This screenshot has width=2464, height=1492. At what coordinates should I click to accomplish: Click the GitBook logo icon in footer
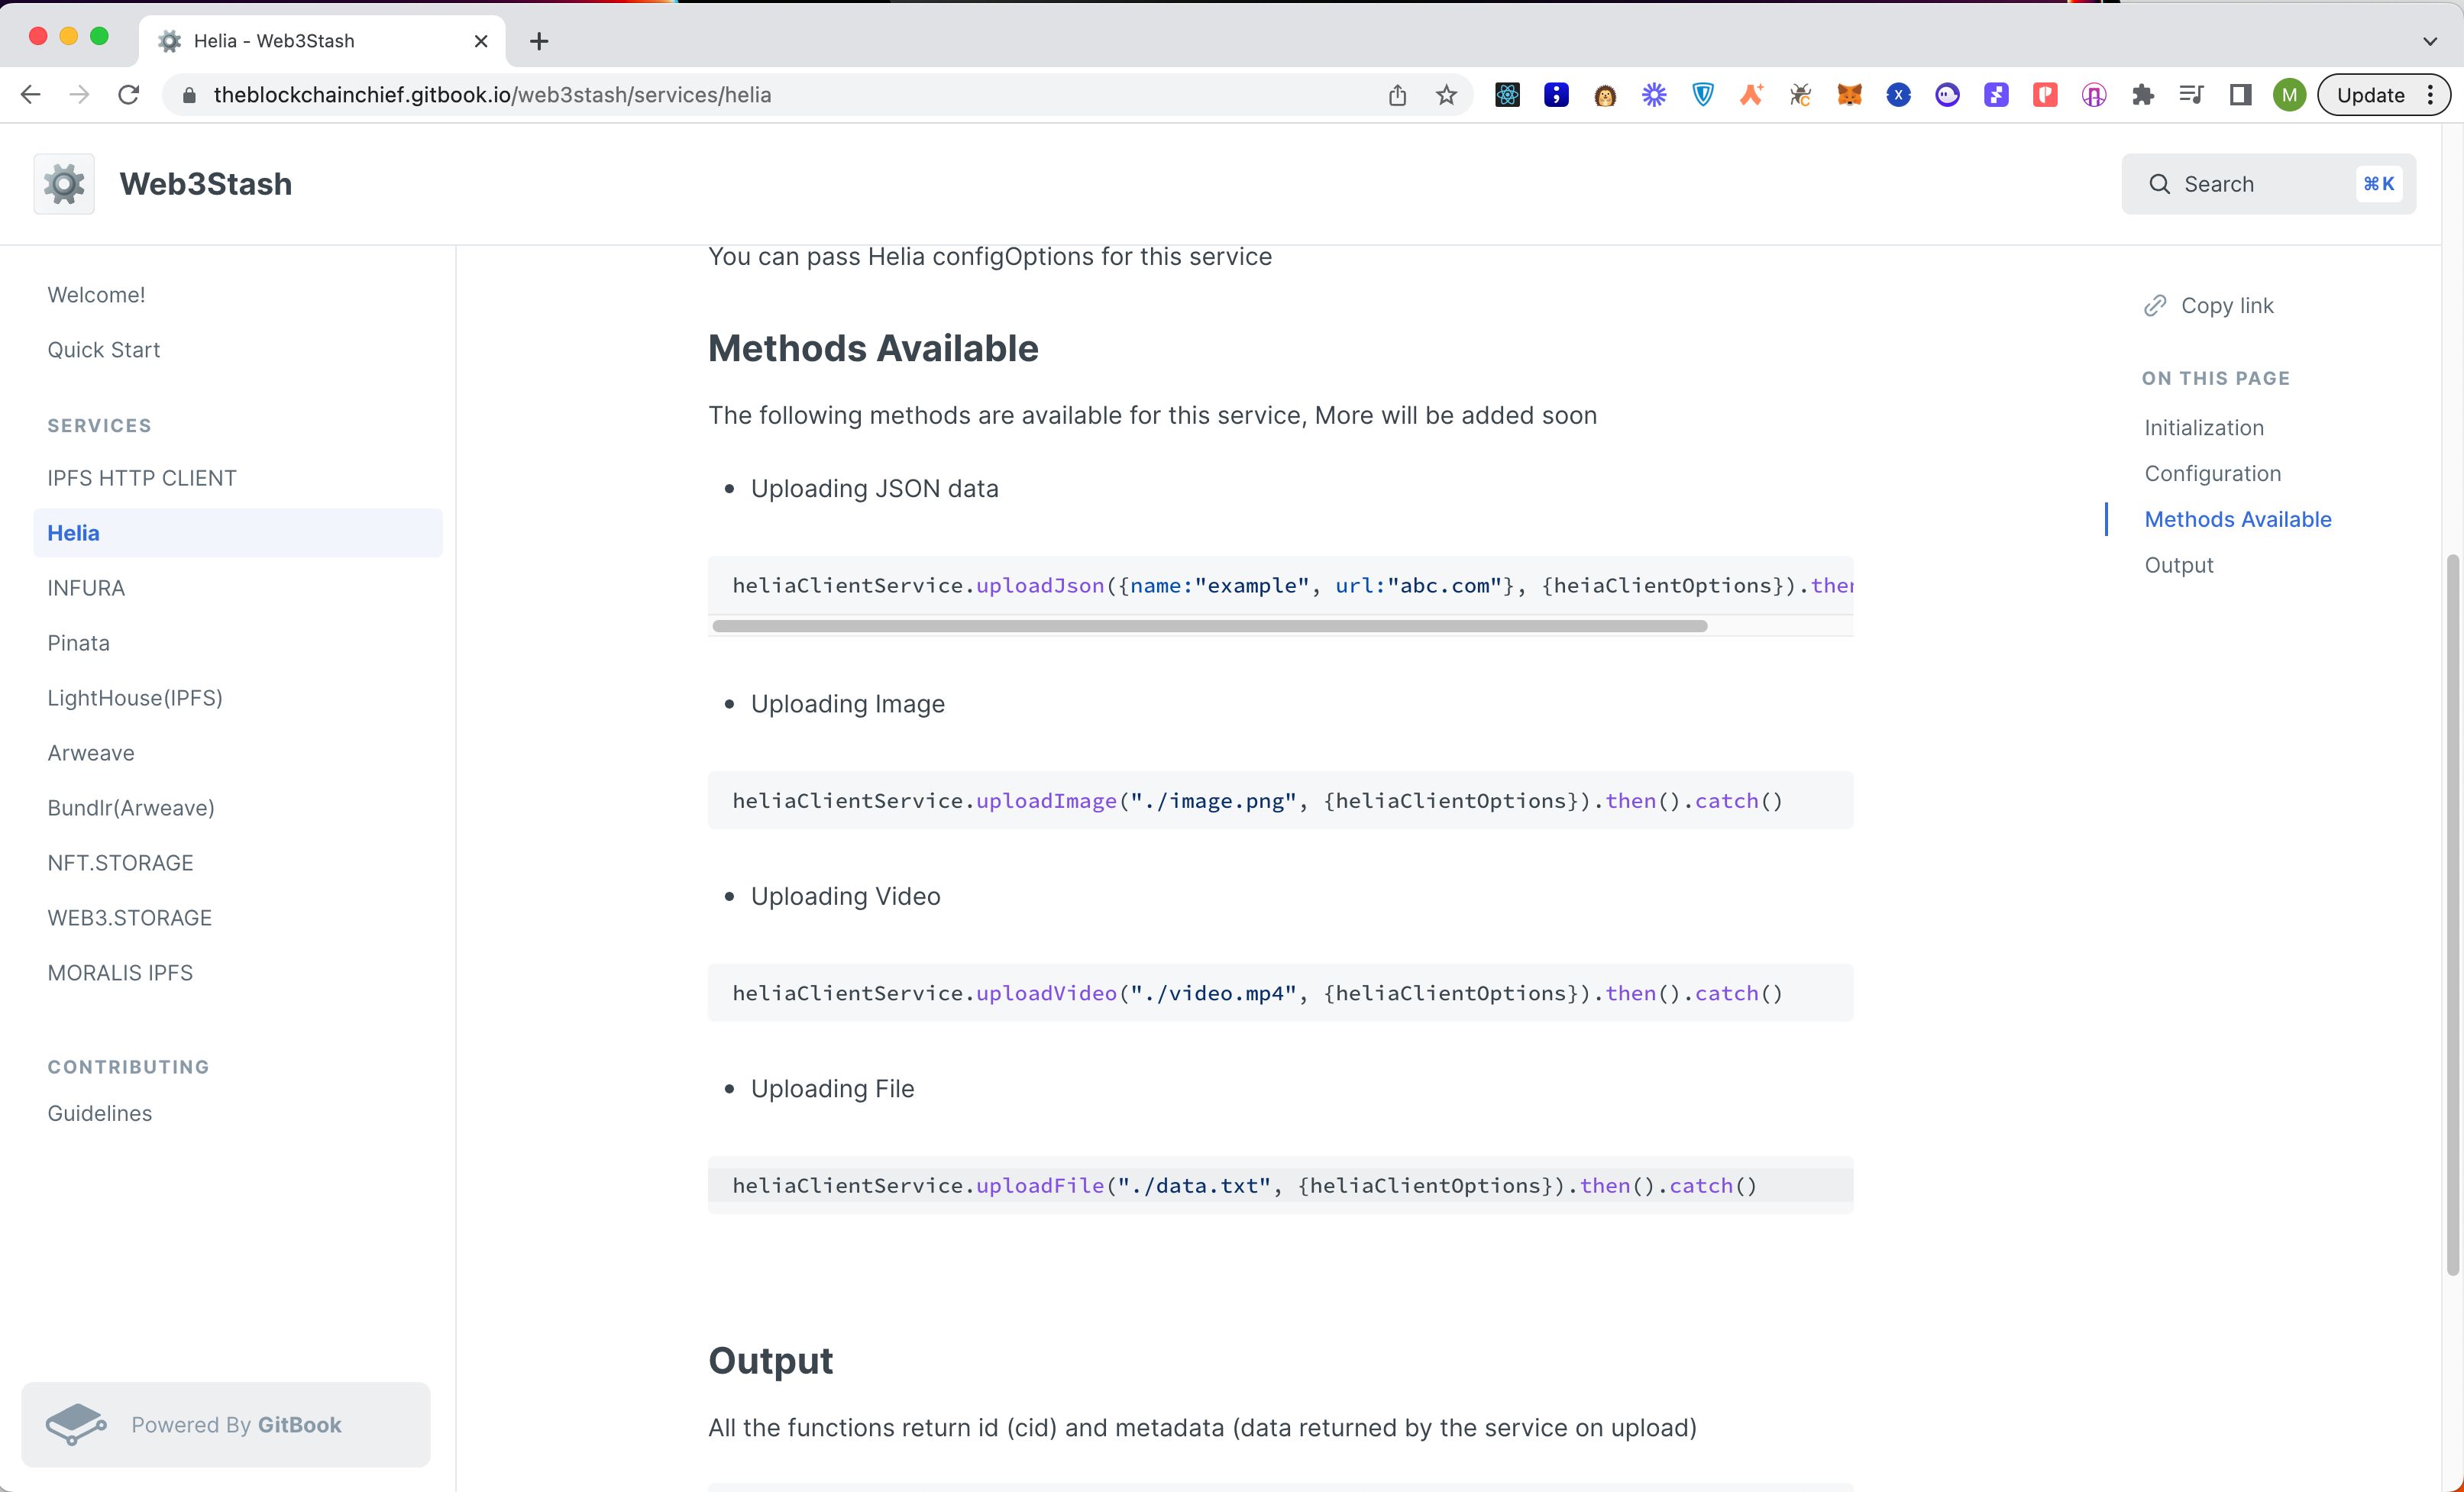coord(76,1424)
